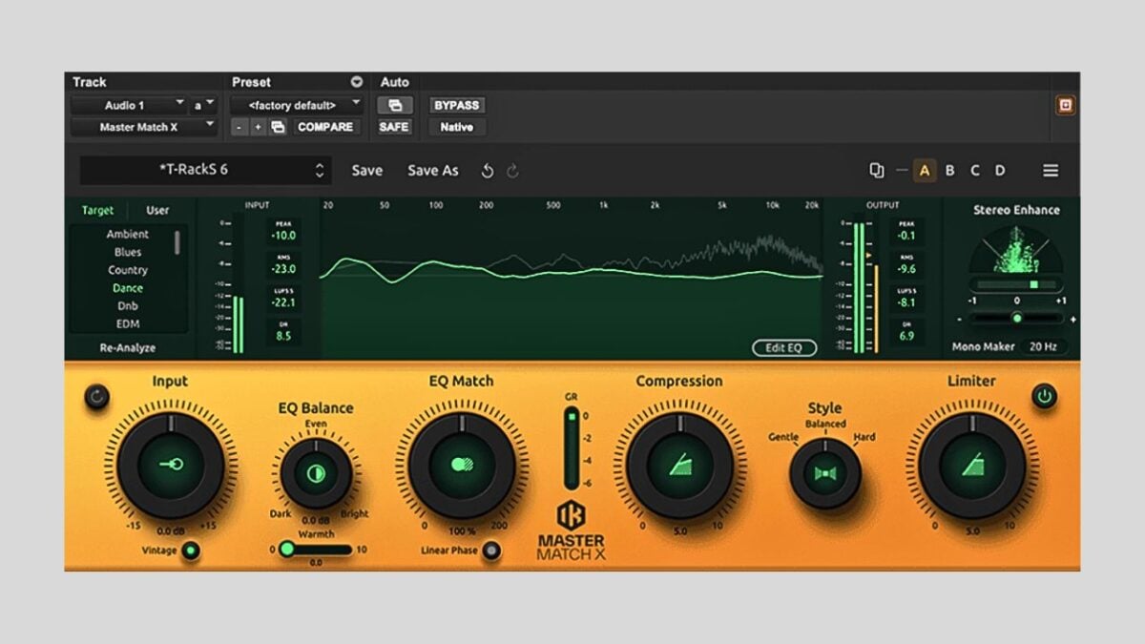This screenshot has height=644, width=1145.
Task: Click the Edit EQ button
Action: coord(784,347)
